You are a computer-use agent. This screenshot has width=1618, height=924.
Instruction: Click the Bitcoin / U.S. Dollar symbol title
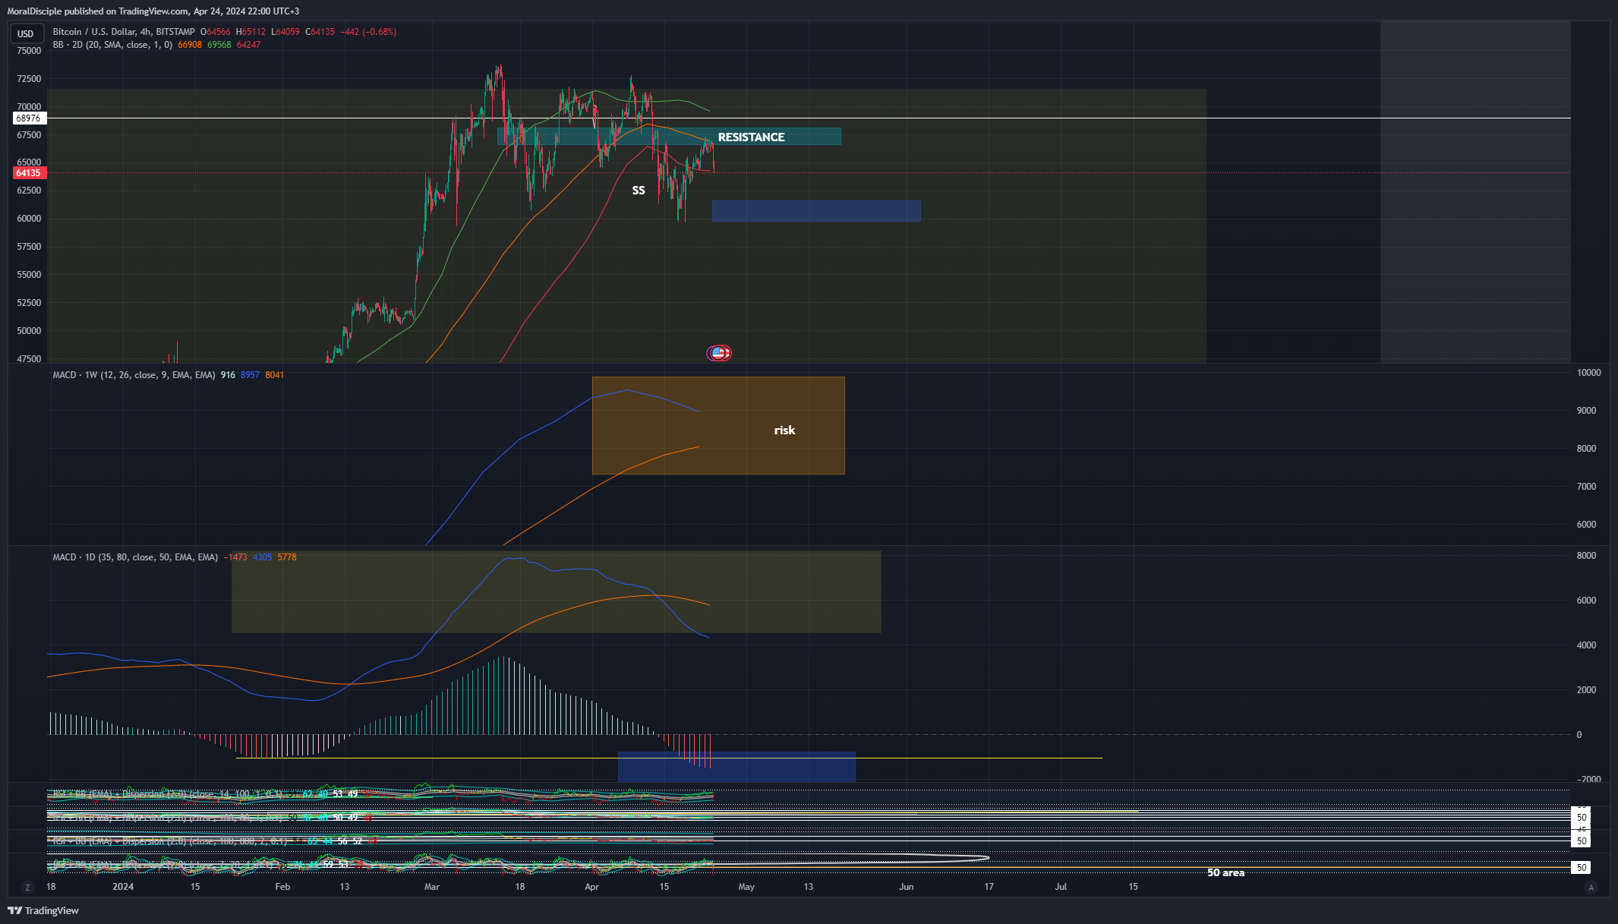124,32
